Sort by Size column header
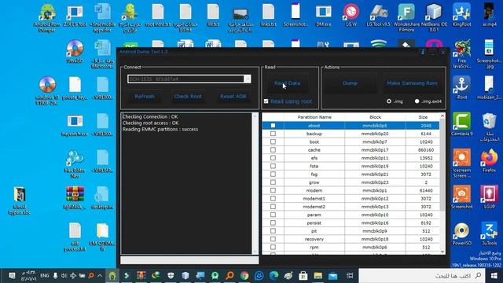The width and height of the screenshot is (503, 283). (x=423, y=117)
